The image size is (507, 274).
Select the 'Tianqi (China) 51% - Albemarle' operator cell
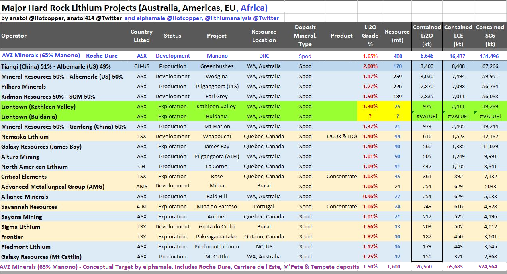[56, 66]
